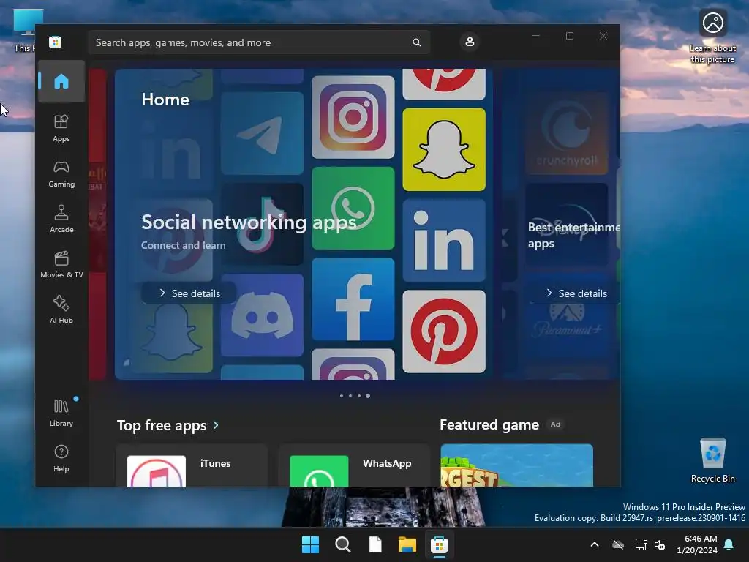Select the Recycle Bin desktop icon
749x562 pixels.
(713, 461)
